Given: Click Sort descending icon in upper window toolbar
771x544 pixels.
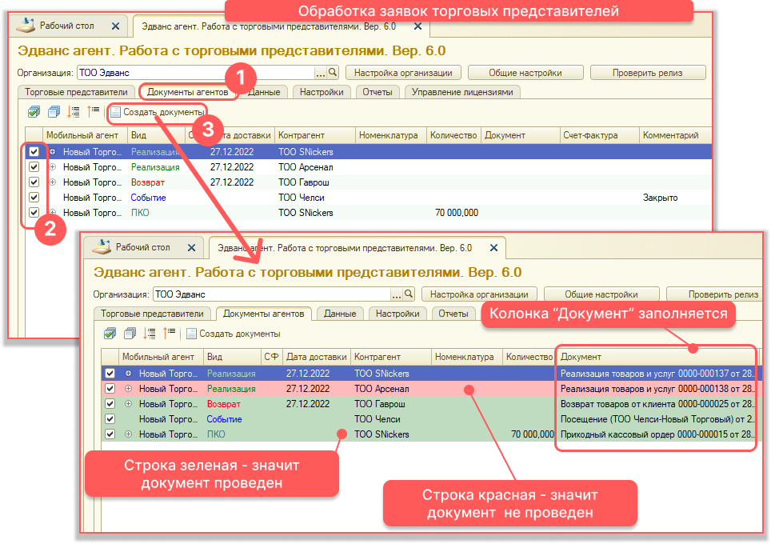Looking at the screenshot, I should tap(94, 112).
